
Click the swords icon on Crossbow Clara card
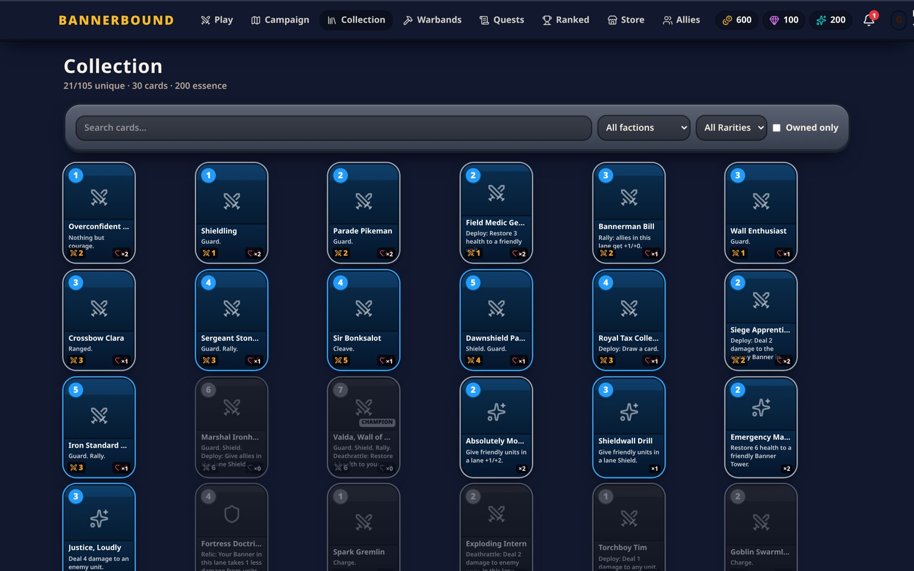pos(99,308)
